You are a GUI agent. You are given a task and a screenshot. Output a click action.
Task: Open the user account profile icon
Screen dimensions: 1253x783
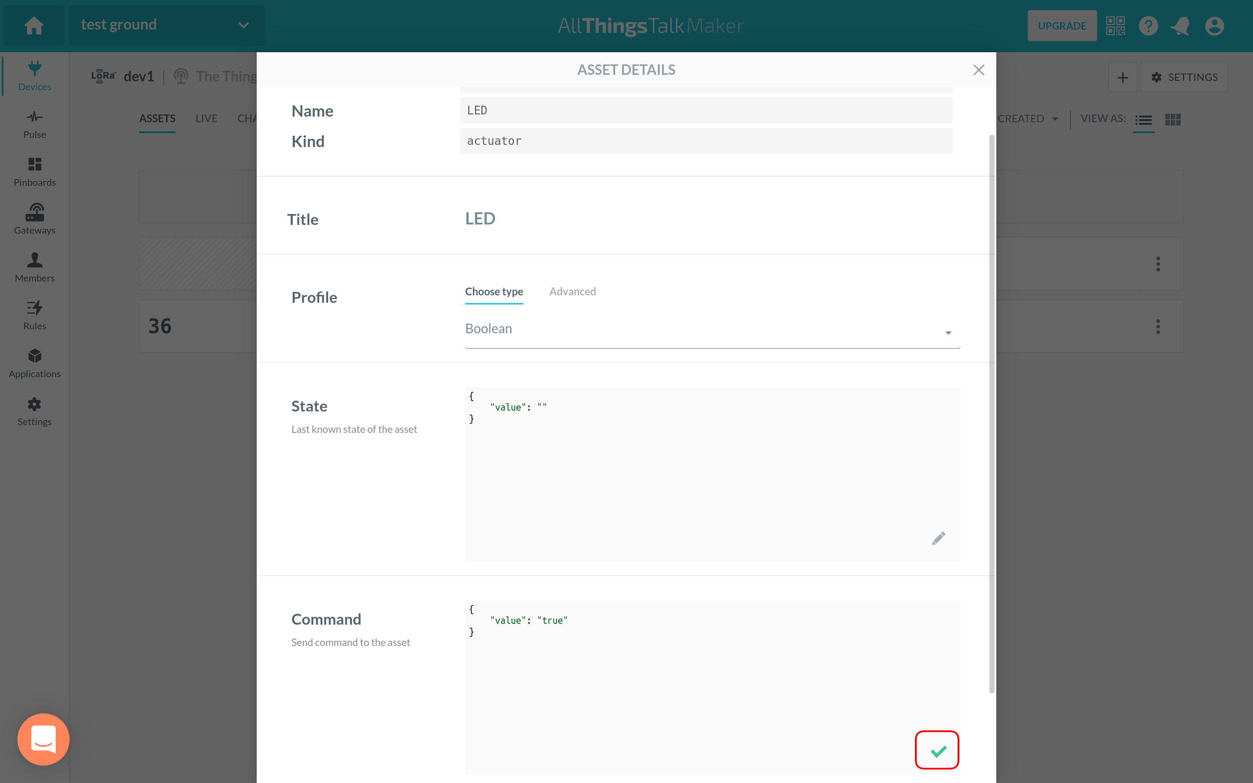[x=1214, y=26]
